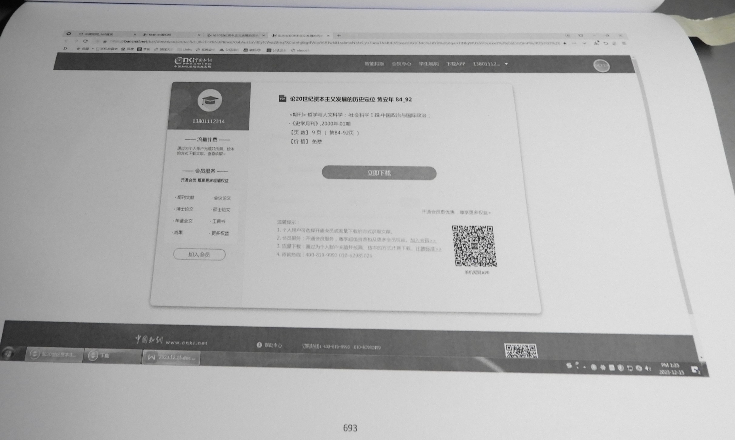Select the 更多权益 sidebar link

pos(219,233)
